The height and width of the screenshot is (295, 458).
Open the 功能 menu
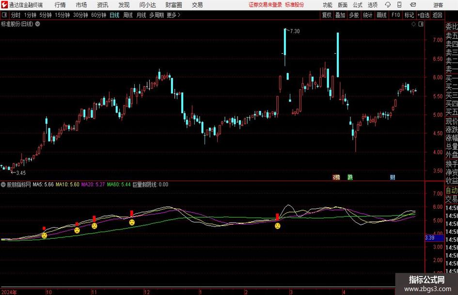[x=328, y=5]
